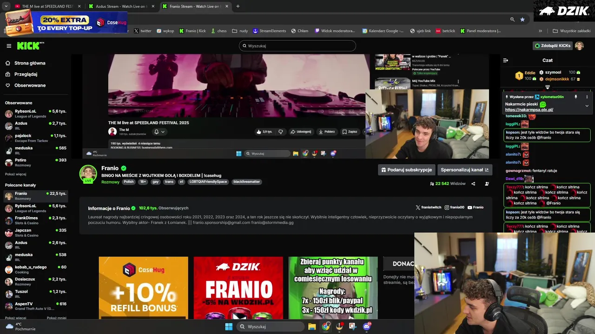Click the Zdobądź KICKs button

coord(552,46)
